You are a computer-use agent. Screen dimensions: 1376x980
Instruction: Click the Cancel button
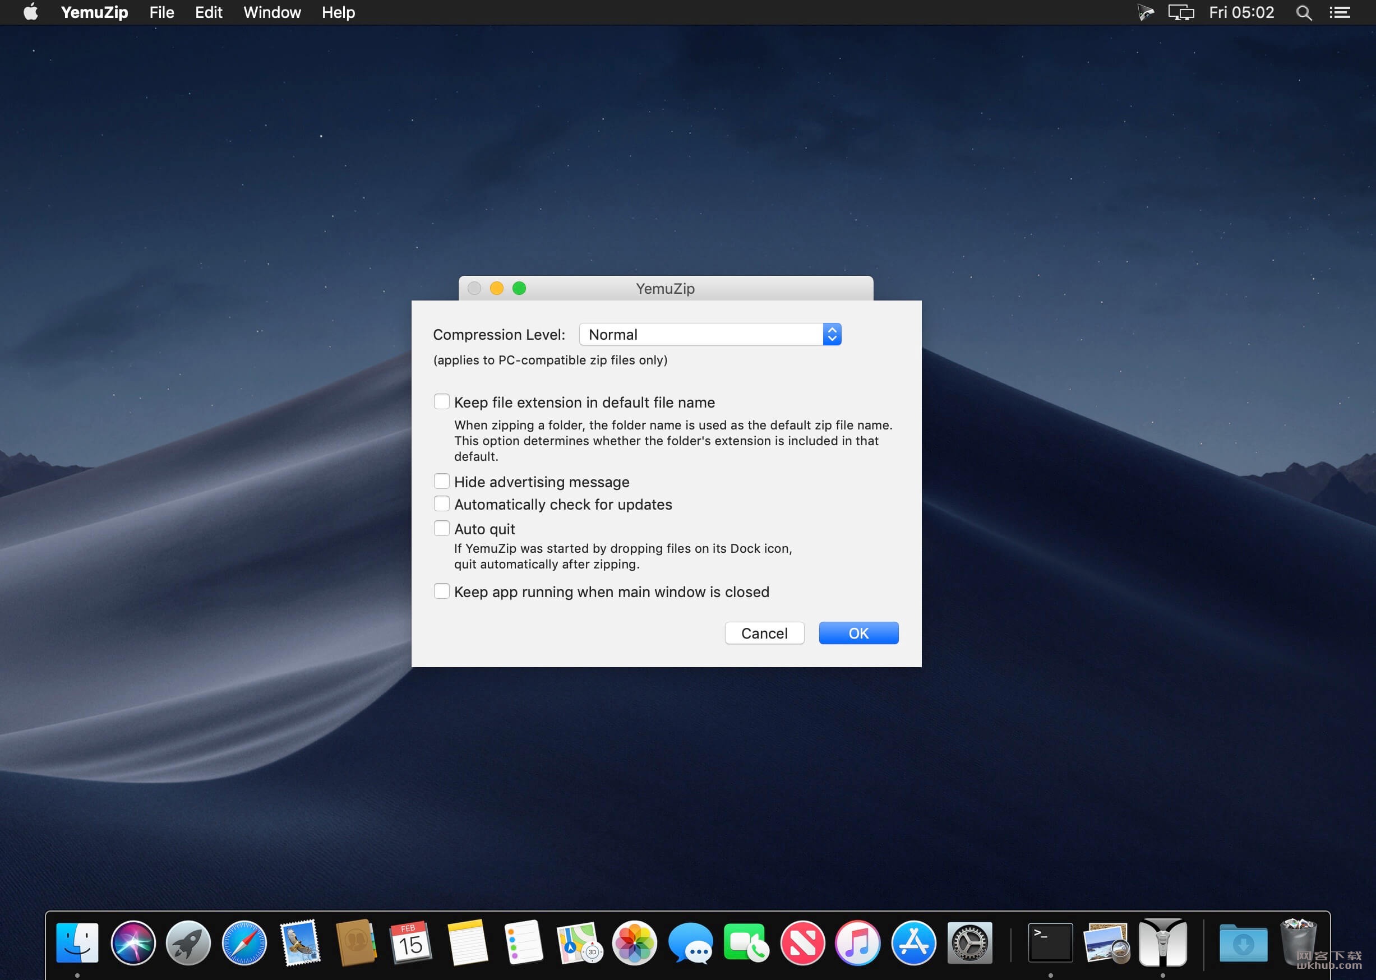[x=764, y=633]
